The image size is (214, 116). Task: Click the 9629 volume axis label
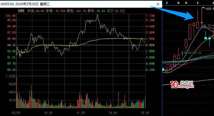(x=12, y=84)
